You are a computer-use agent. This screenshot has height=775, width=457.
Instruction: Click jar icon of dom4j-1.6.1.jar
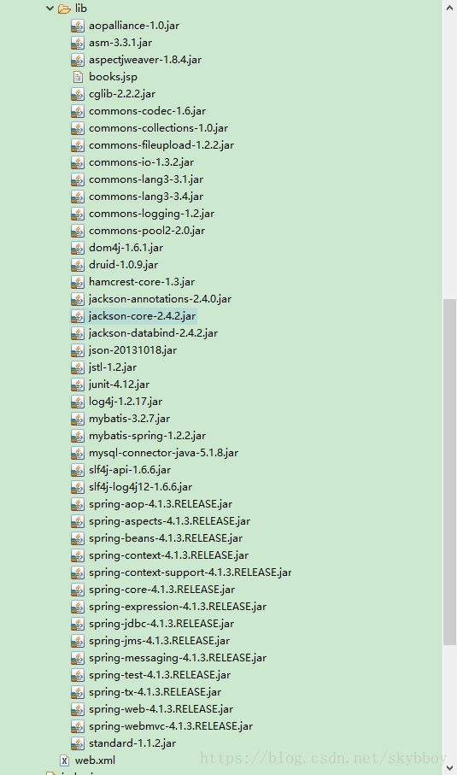tap(78, 248)
